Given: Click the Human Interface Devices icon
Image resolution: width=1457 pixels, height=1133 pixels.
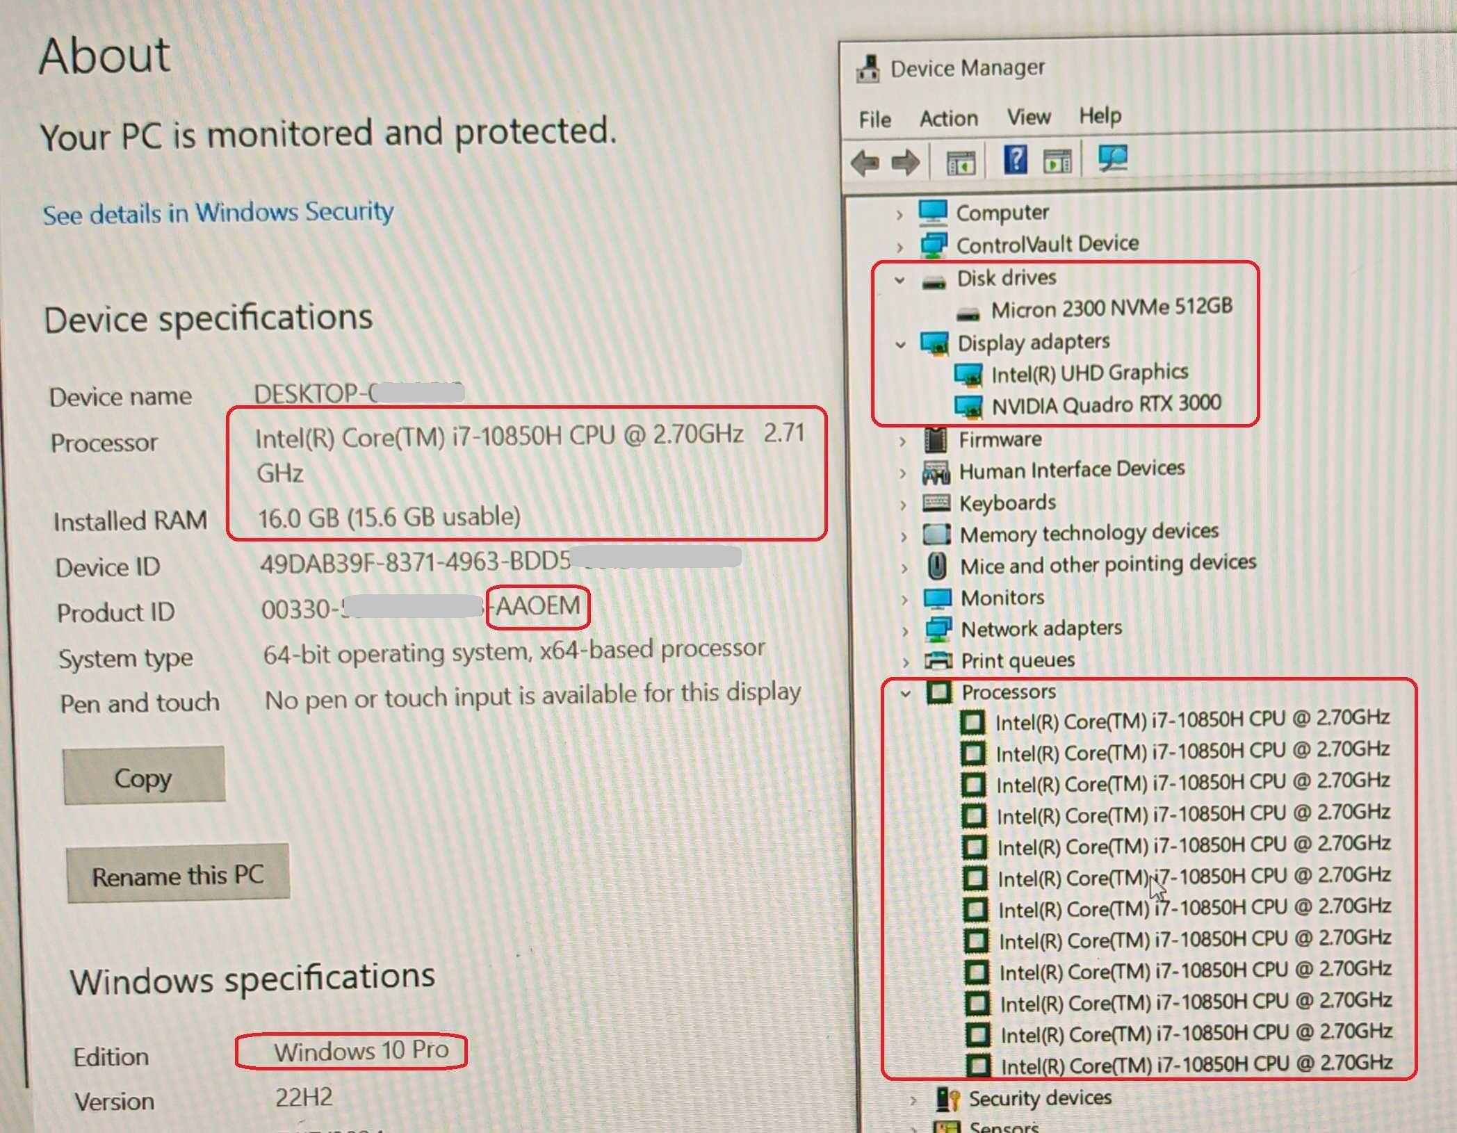Looking at the screenshot, I should pos(936,473).
